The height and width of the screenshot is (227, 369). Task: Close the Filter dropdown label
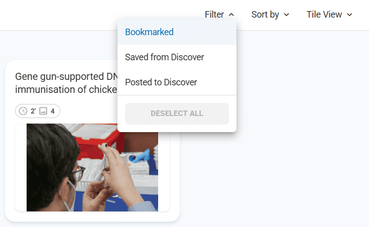[x=214, y=15]
